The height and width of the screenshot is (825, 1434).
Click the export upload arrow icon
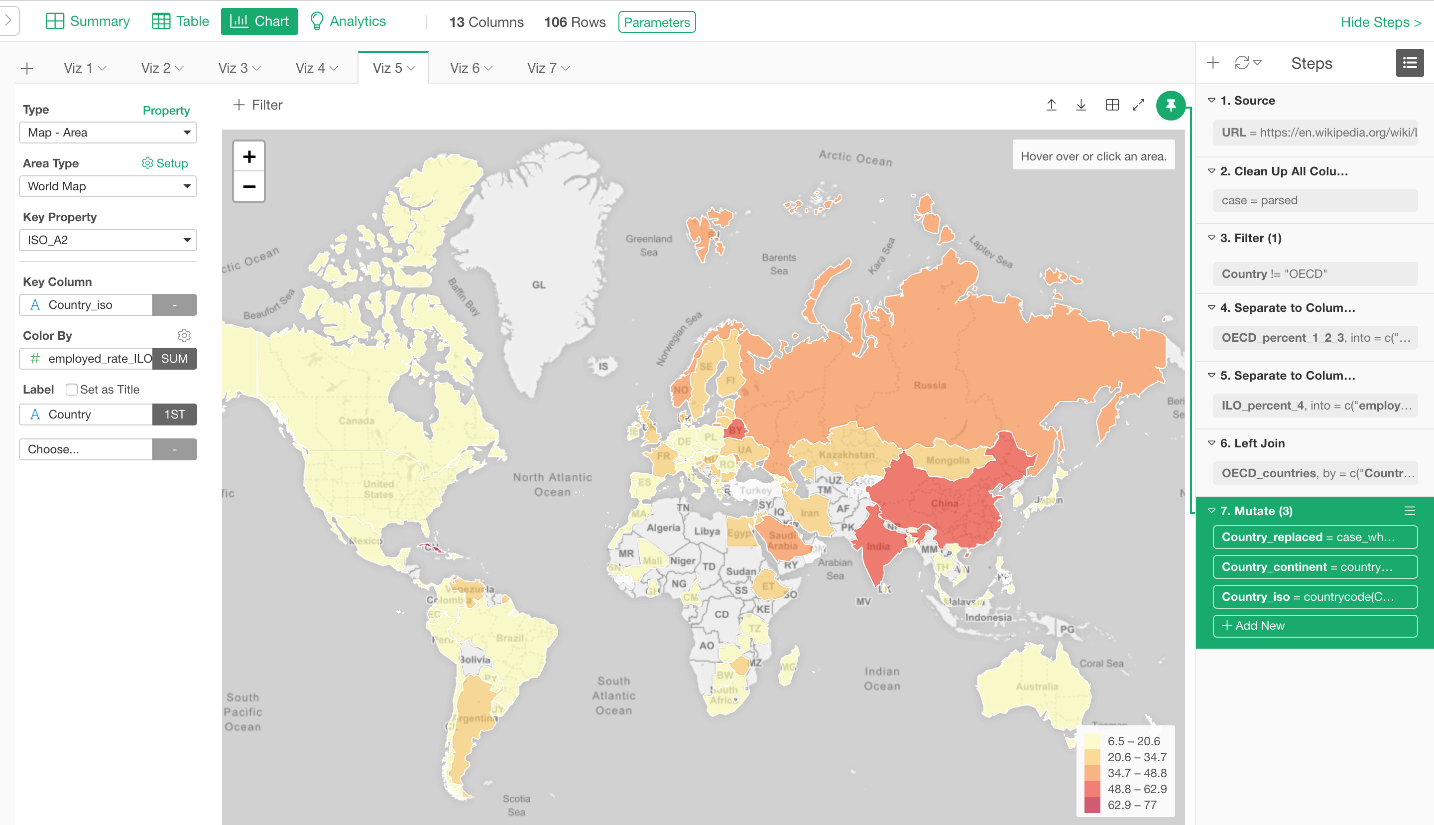1051,105
